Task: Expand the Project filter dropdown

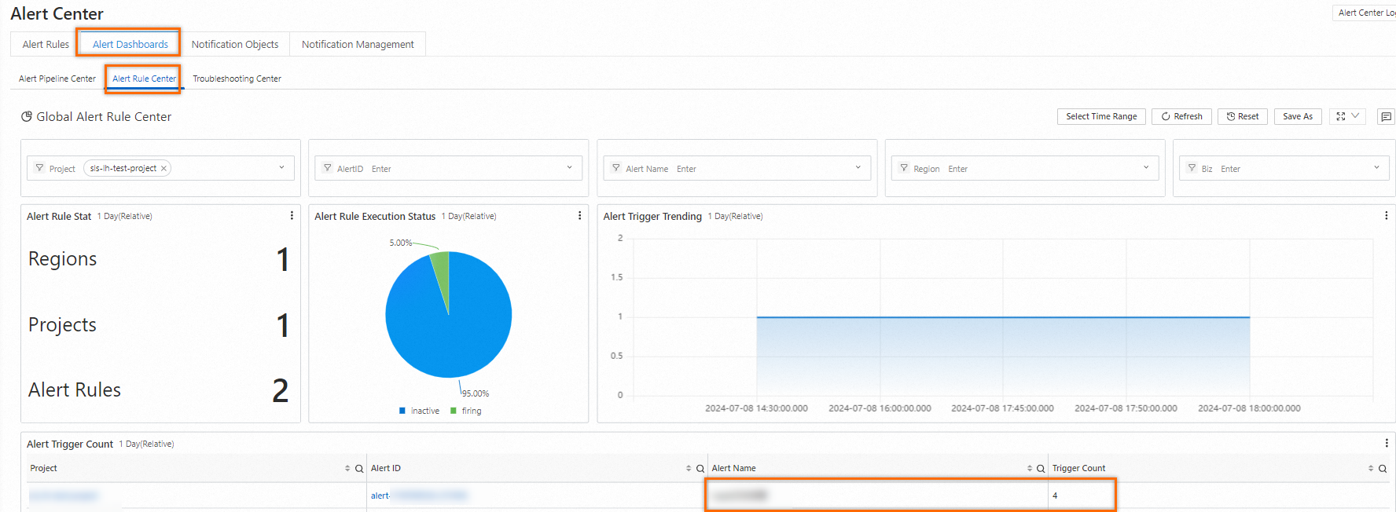Action: [x=281, y=167]
